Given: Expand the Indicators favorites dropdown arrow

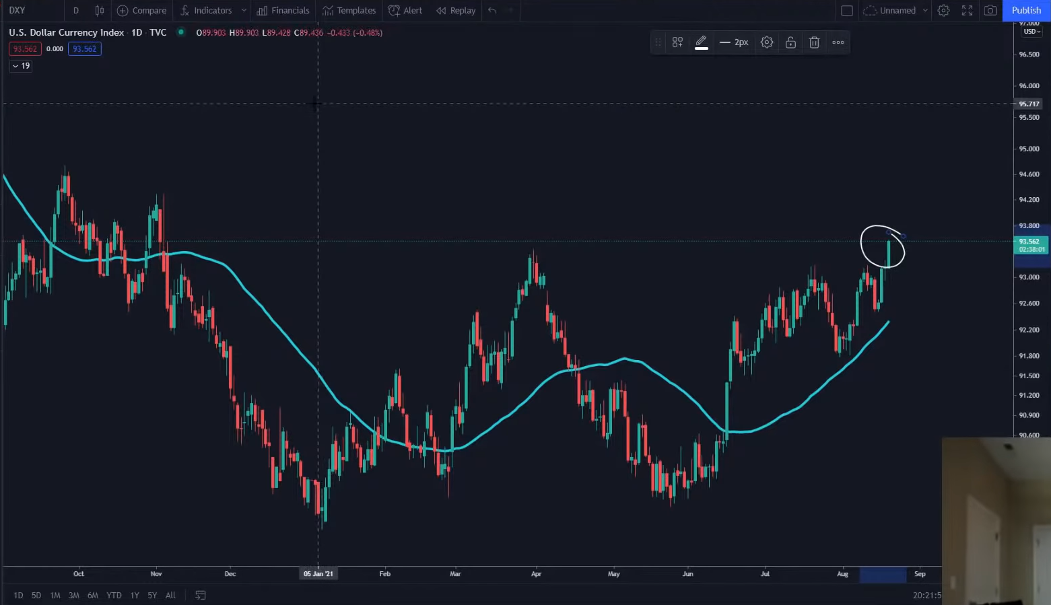Looking at the screenshot, I should 244,10.
